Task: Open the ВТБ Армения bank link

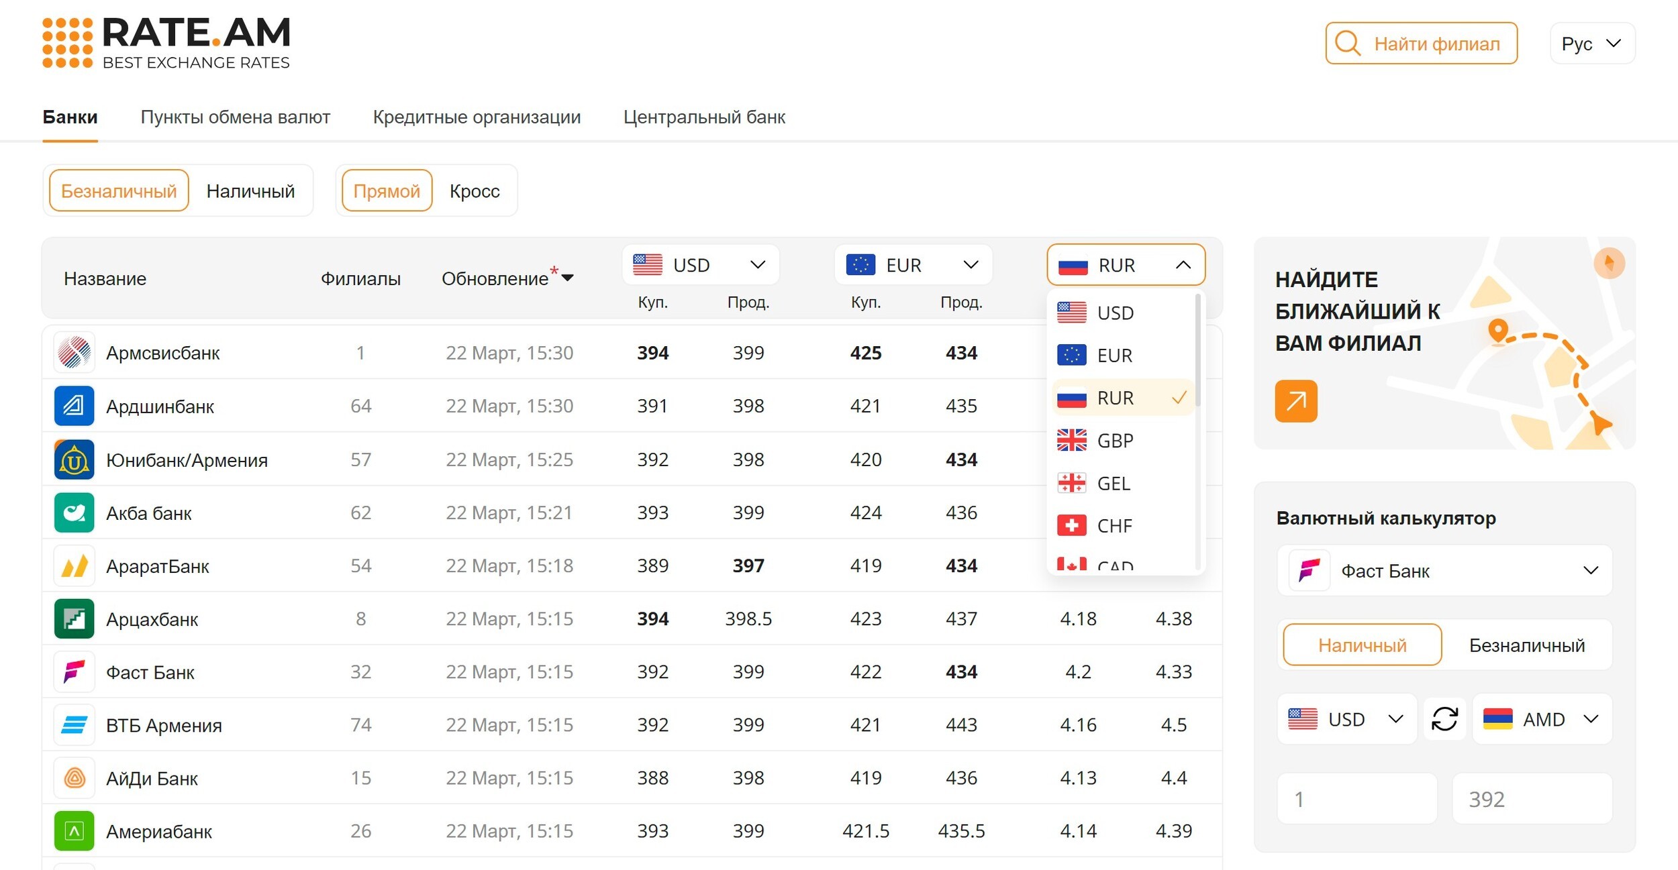Action: [164, 725]
